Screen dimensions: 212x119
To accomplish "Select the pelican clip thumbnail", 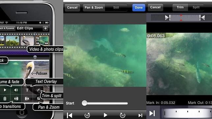I will tap(27, 40).
